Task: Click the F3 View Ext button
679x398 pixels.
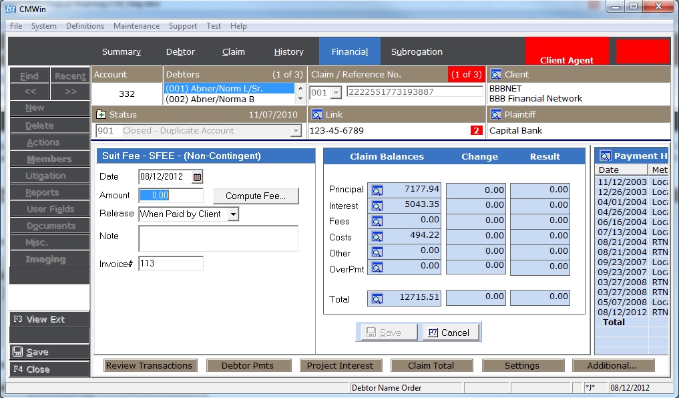Action: coord(50,319)
